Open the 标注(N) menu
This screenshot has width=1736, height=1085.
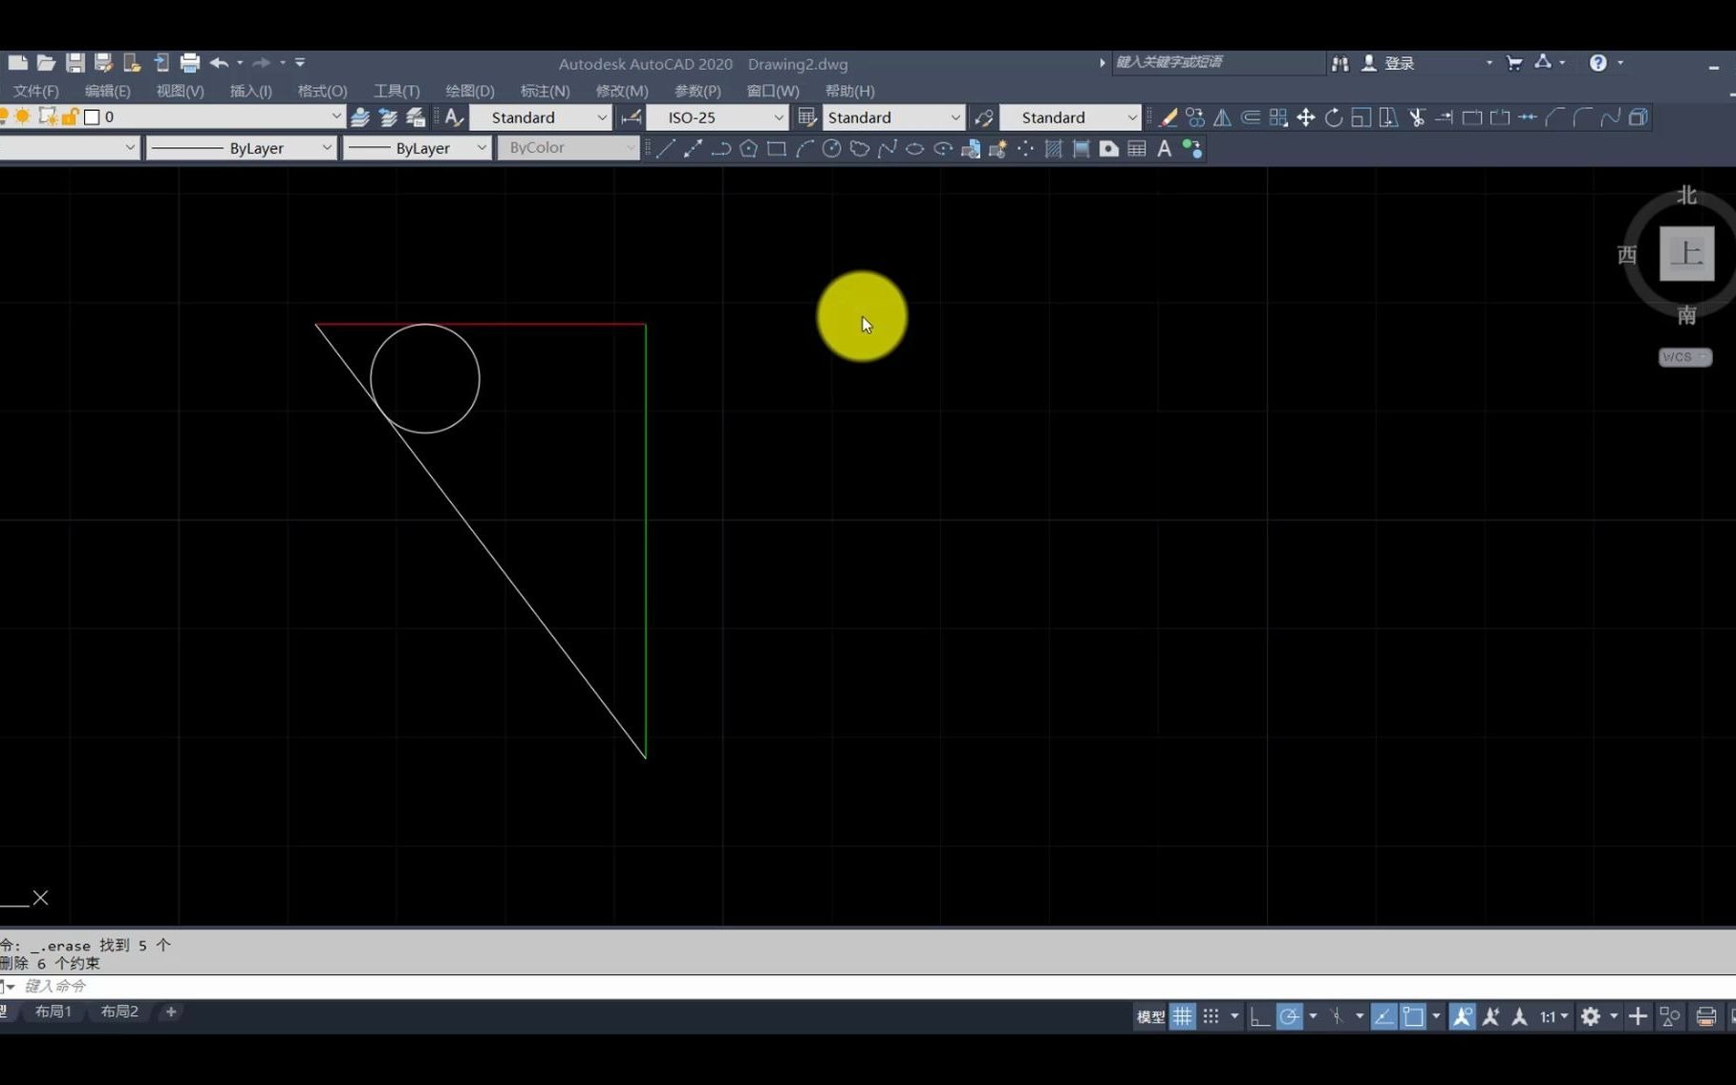(545, 91)
